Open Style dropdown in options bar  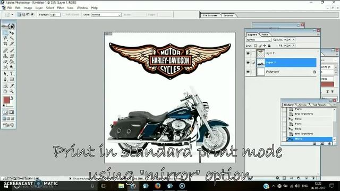click(x=106, y=14)
